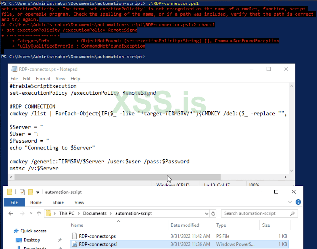Click Notepad vertical scroll up arrow
Viewport: 317px width, 249px height.
292,86
